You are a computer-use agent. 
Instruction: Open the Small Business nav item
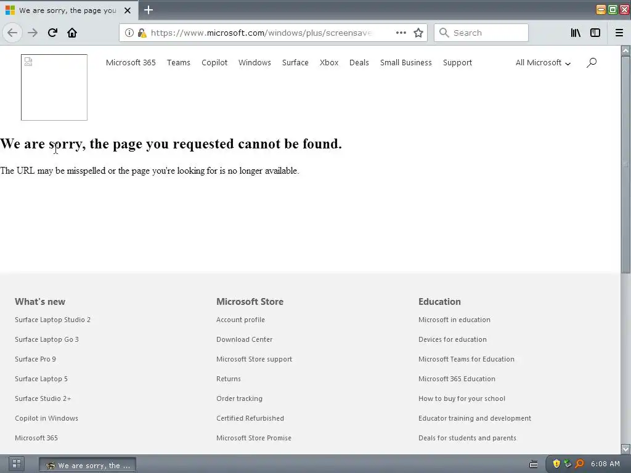click(405, 63)
